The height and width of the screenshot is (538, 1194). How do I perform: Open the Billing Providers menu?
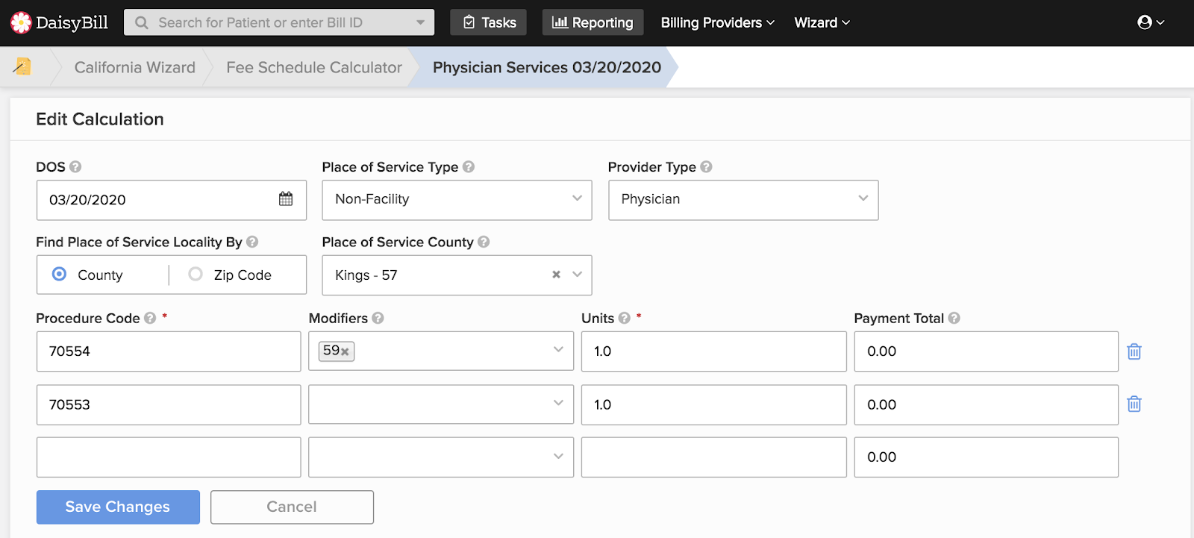(x=717, y=22)
